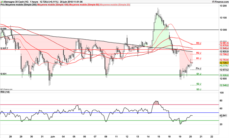Click the 12 628,6 green axis tag
Viewport: 229px width, 138px height.
click(224, 75)
